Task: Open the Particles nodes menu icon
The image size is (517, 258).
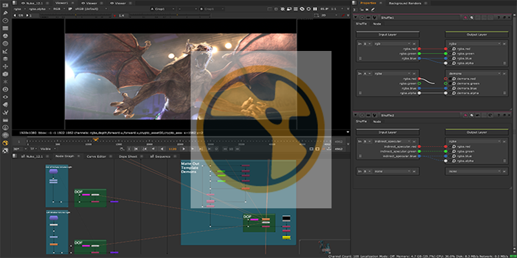Action: (x=5, y=82)
